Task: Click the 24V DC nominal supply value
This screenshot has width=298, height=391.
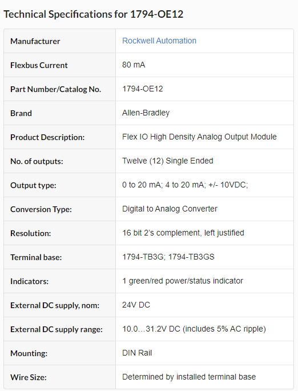Action: click(136, 305)
